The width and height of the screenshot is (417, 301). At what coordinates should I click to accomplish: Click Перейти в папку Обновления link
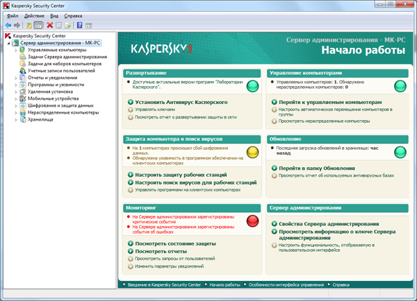(x=317, y=169)
